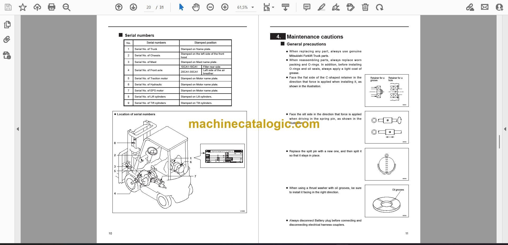Open the page fit options dropdown

pyautogui.click(x=269, y=7)
